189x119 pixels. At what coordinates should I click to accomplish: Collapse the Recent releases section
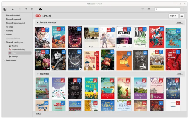click(x=38, y=23)
